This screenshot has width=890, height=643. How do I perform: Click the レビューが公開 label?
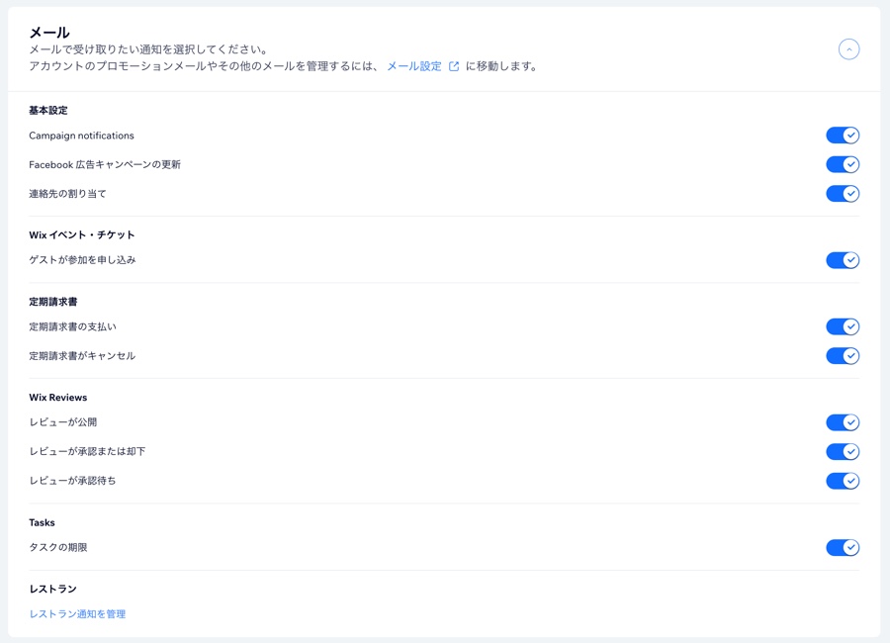[63, 422]
